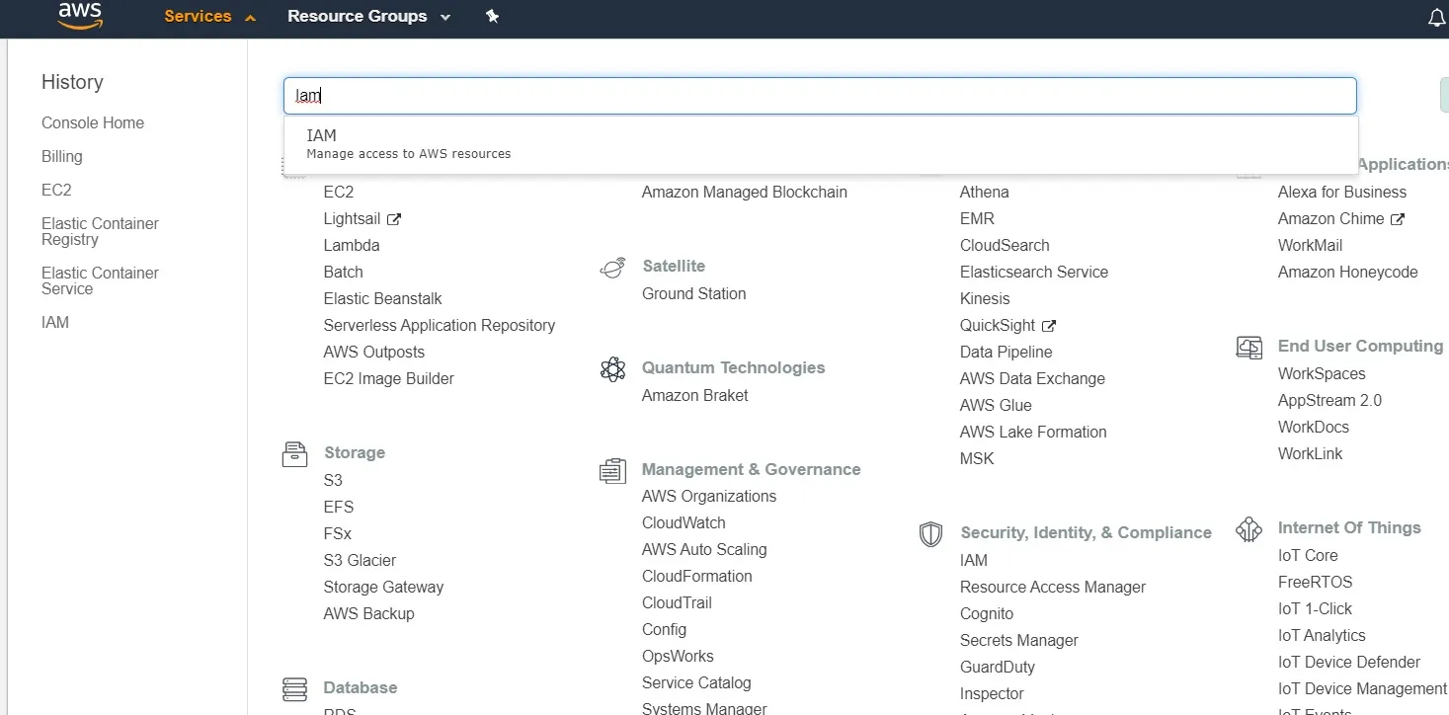Open GuardDuty
The width and height of the screenshot is (1449, 715).
(x=998, y=667)
